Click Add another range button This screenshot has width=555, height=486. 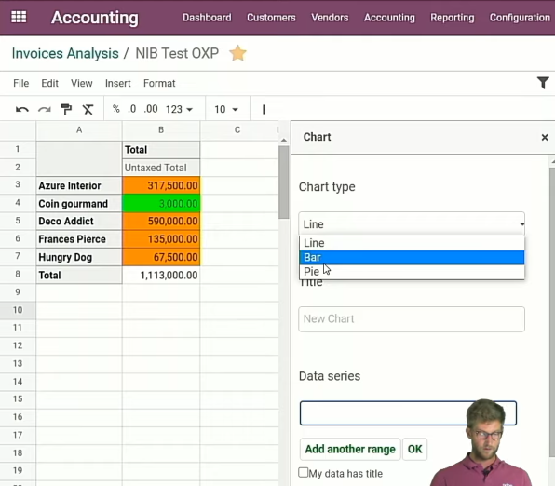coord(350,449)
